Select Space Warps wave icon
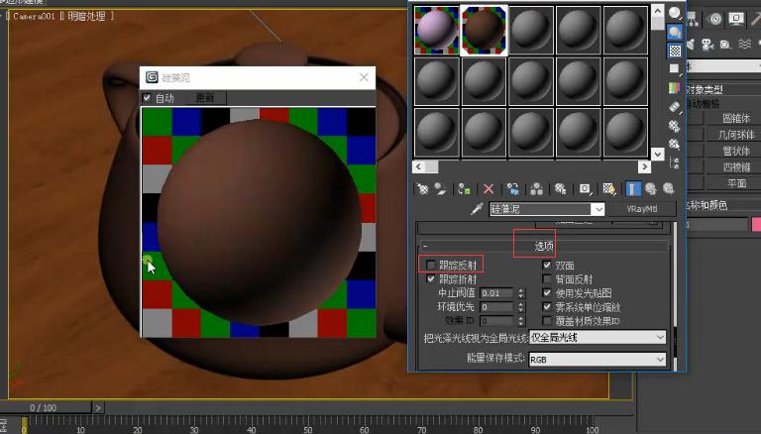Viewport: 761px width, 434px height. coord(744,45)
